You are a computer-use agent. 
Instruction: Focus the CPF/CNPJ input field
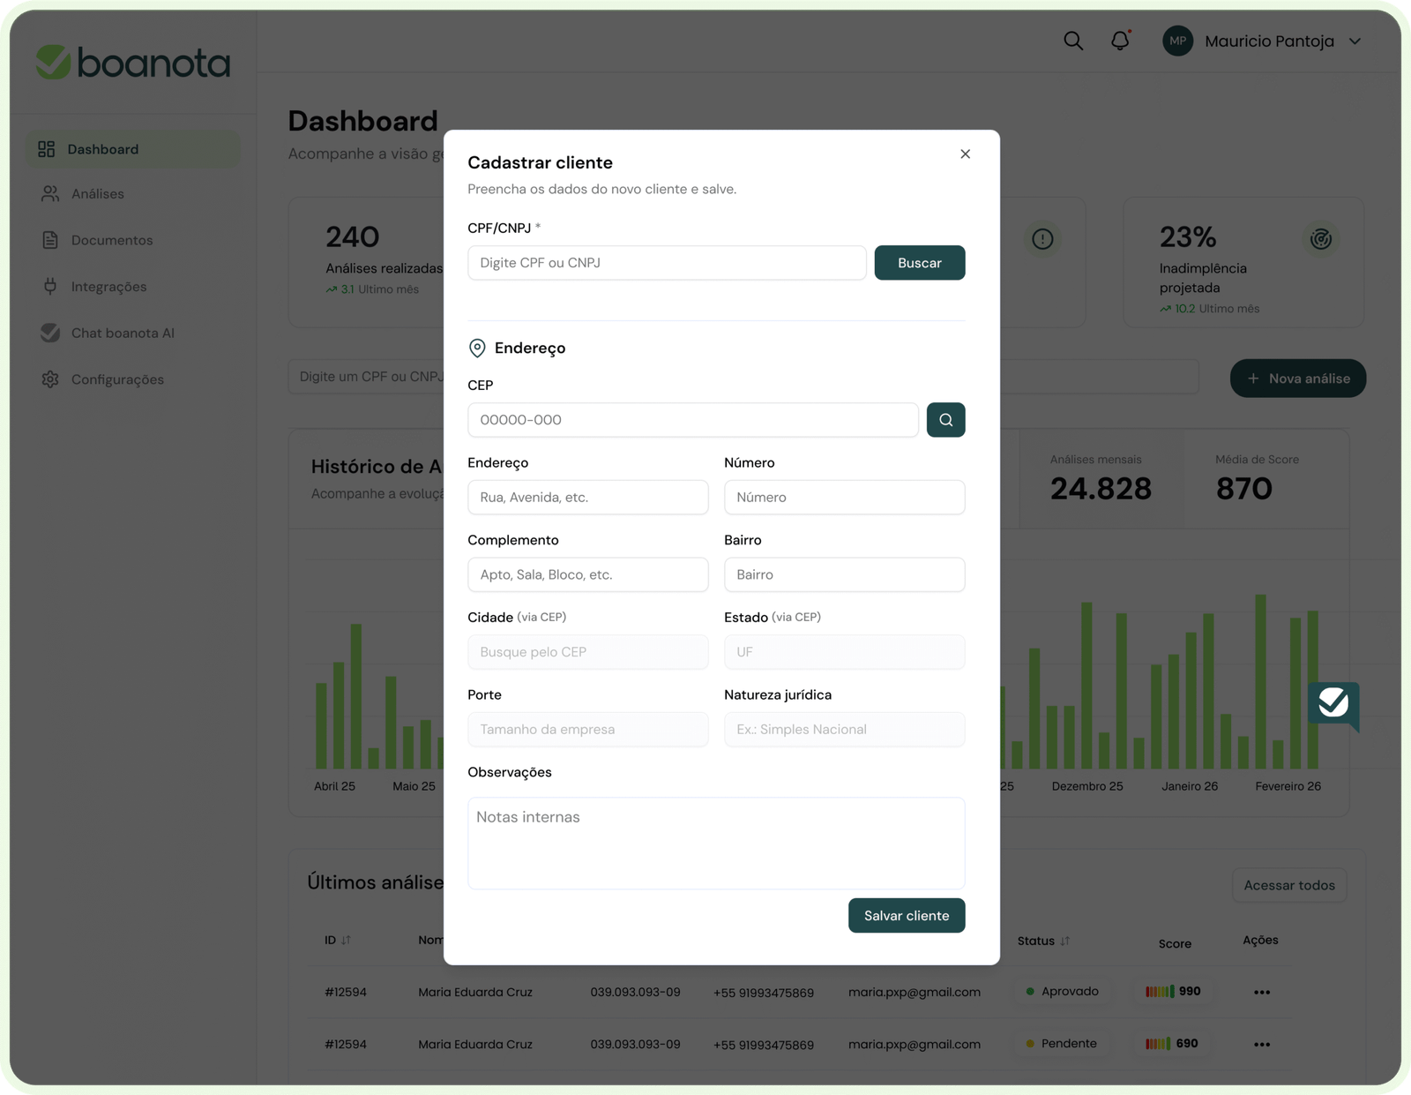coord(667,263)
